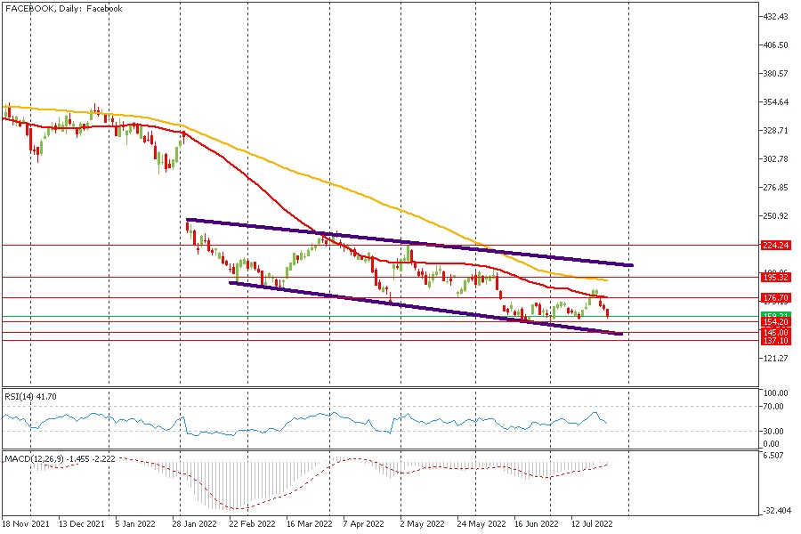Select the MACD -32.404 scale value
Viewport: 801px width, 534px height.
pyautogui.click(x=777, y=511)
